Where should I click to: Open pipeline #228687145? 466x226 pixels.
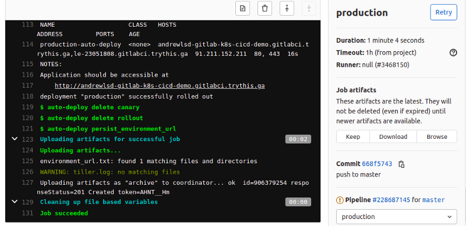click(x=391, y=200)
